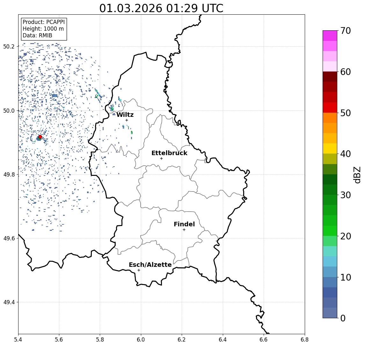Click the plus marker below Esch/Alzette

139,270
